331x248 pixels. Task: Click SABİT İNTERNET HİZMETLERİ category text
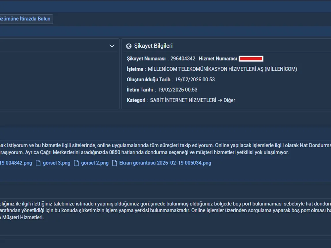183,100
